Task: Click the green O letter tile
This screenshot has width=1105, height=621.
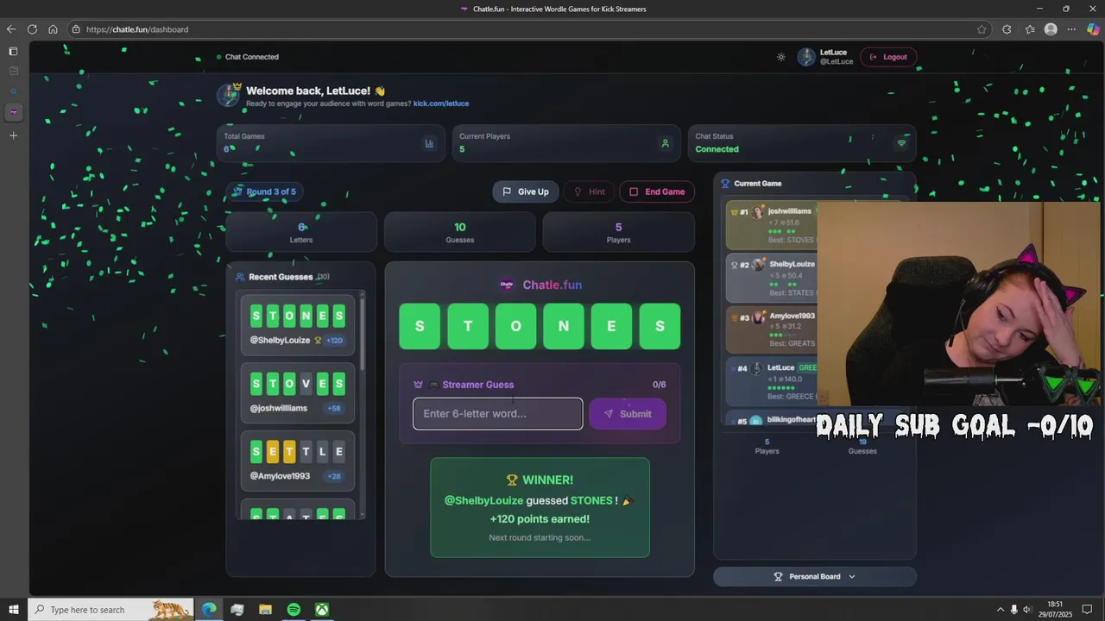Action: (516, 326)
